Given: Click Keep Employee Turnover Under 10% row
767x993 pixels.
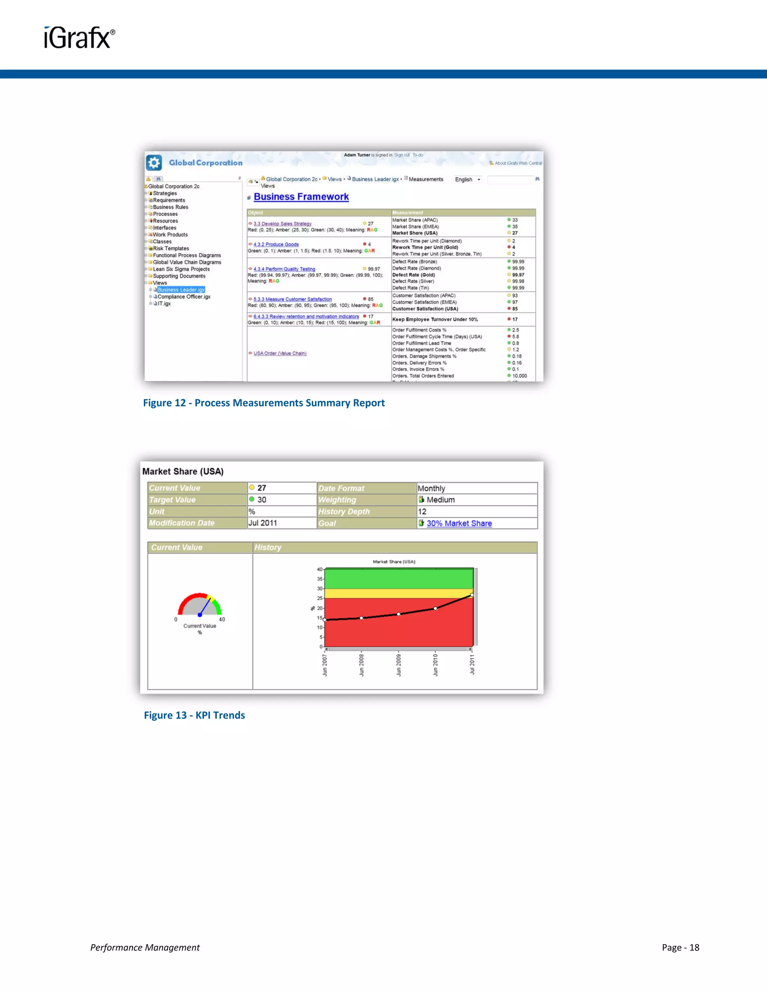Looking at the screenshot, I should [x=464, y=319].
